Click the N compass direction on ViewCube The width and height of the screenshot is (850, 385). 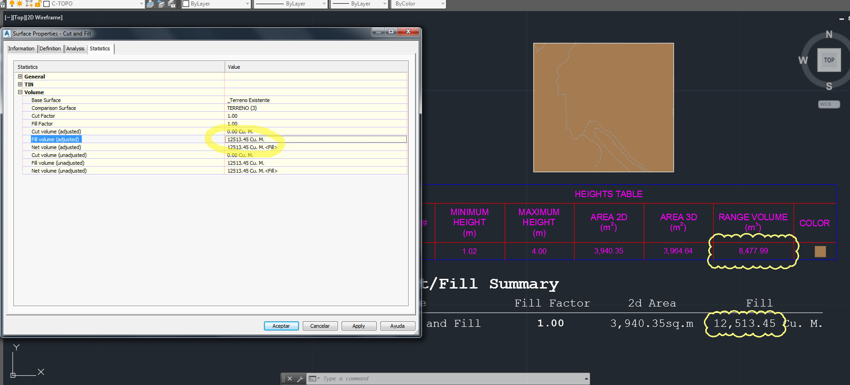(x=829, y=35)
